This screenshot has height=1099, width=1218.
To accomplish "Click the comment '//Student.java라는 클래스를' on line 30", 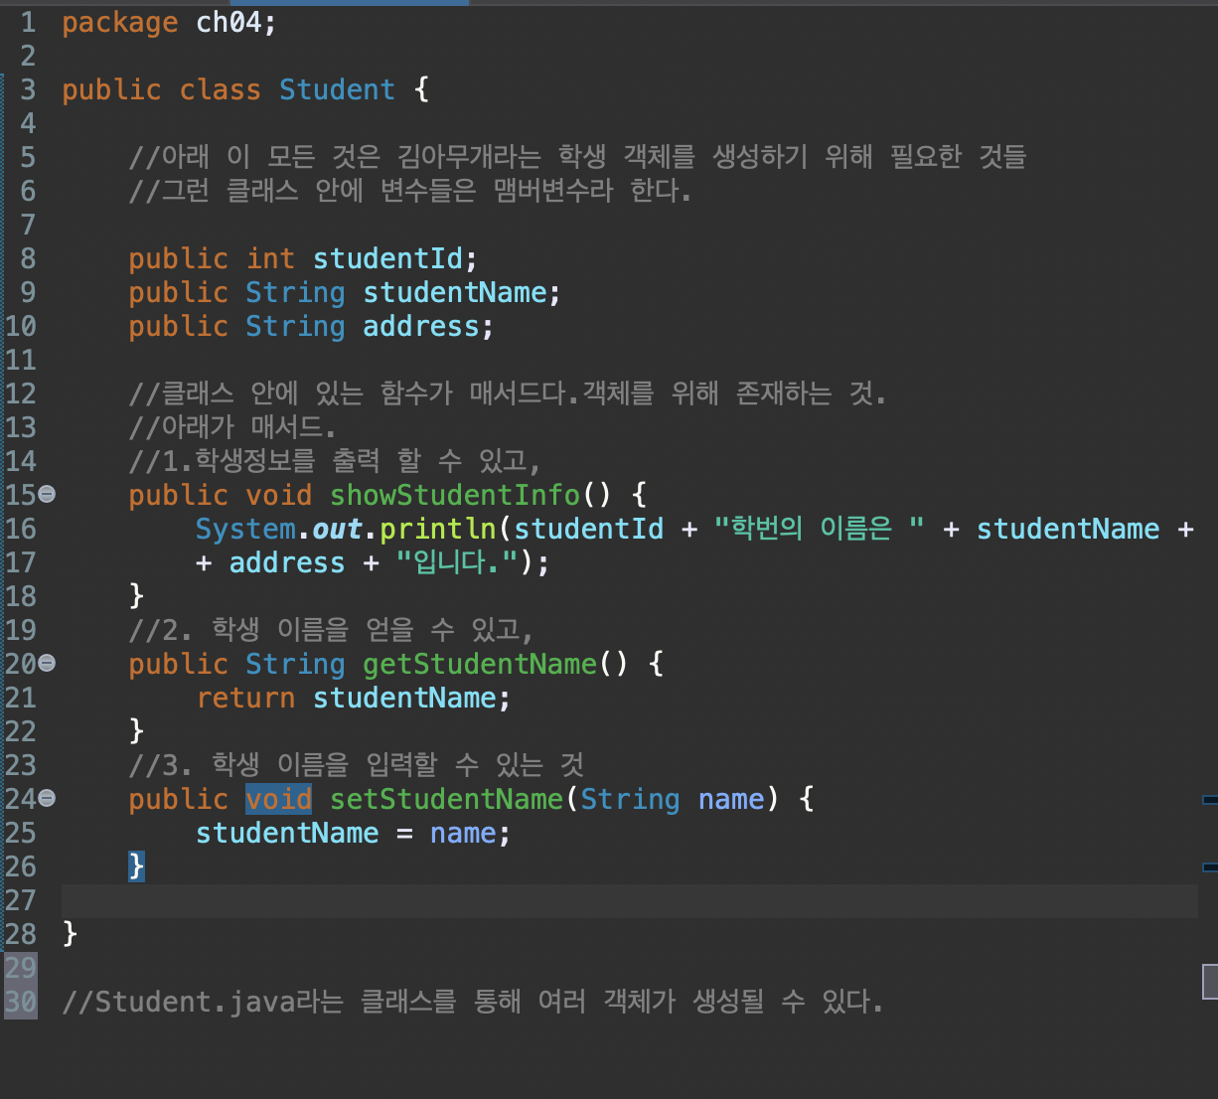I will pos(473,1002).
